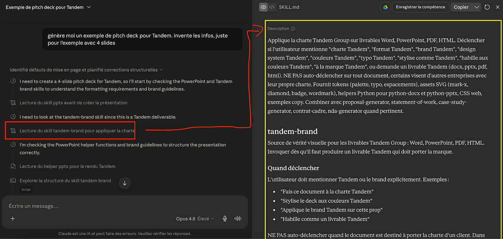Open the dropdown arrow beside Copier
This screenshot has width=503, height=239.
point(476,7)
